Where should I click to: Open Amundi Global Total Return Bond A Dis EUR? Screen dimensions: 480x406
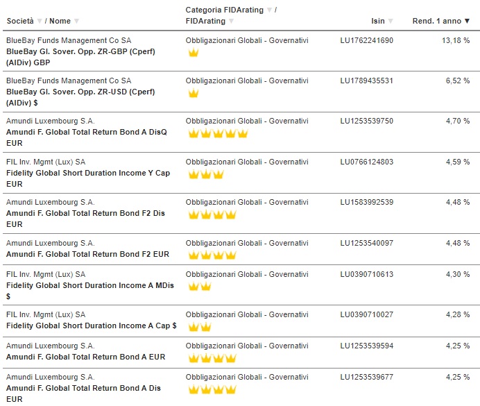pyautogui.click(x=83, y=394)
